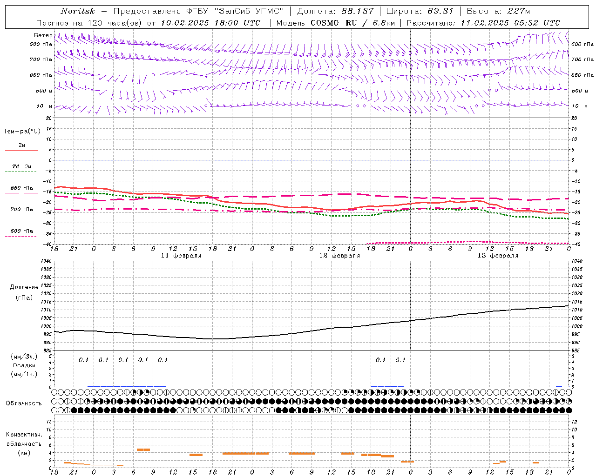Click the '10 м' wind level label on left axis
The height and width of the screenshot is (476, 596).
[45, 106]
